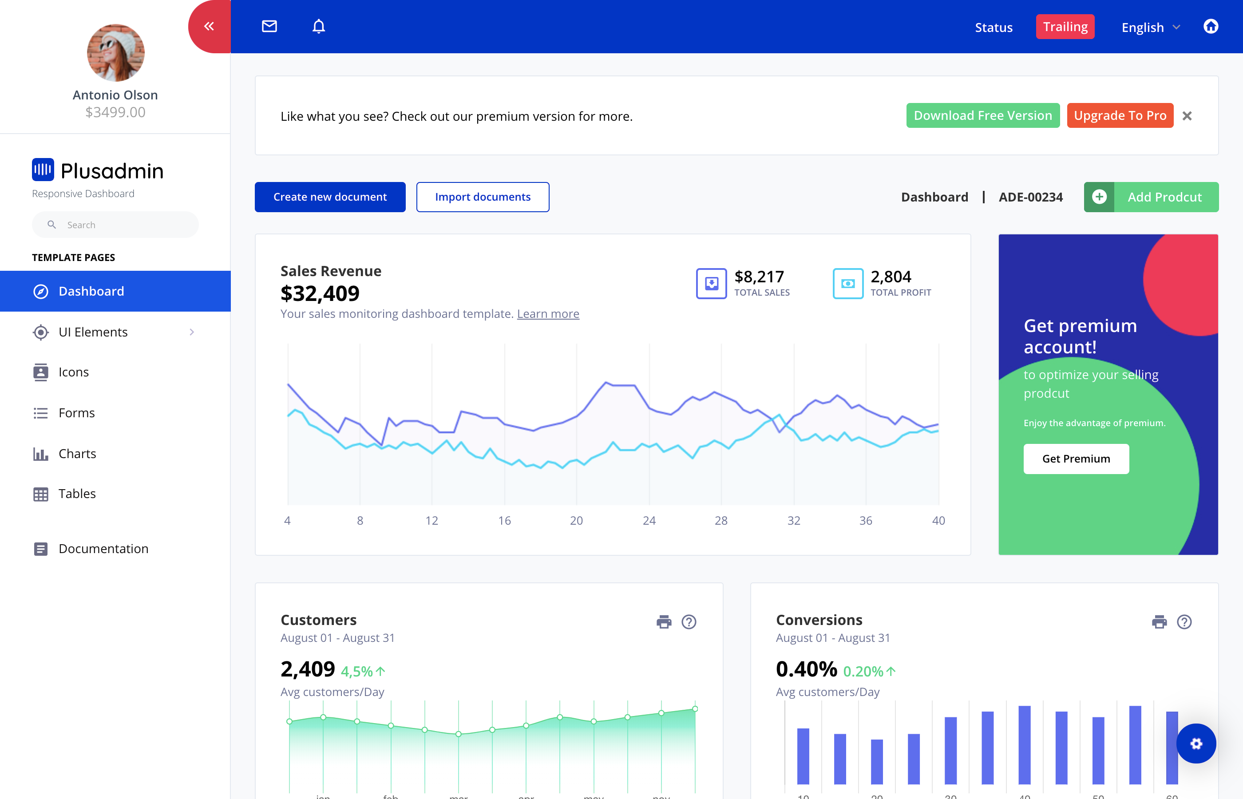Click the Total Sales download icon
Image resolution: width=1243 pixels, height=799 pixels.
point(711,283)
